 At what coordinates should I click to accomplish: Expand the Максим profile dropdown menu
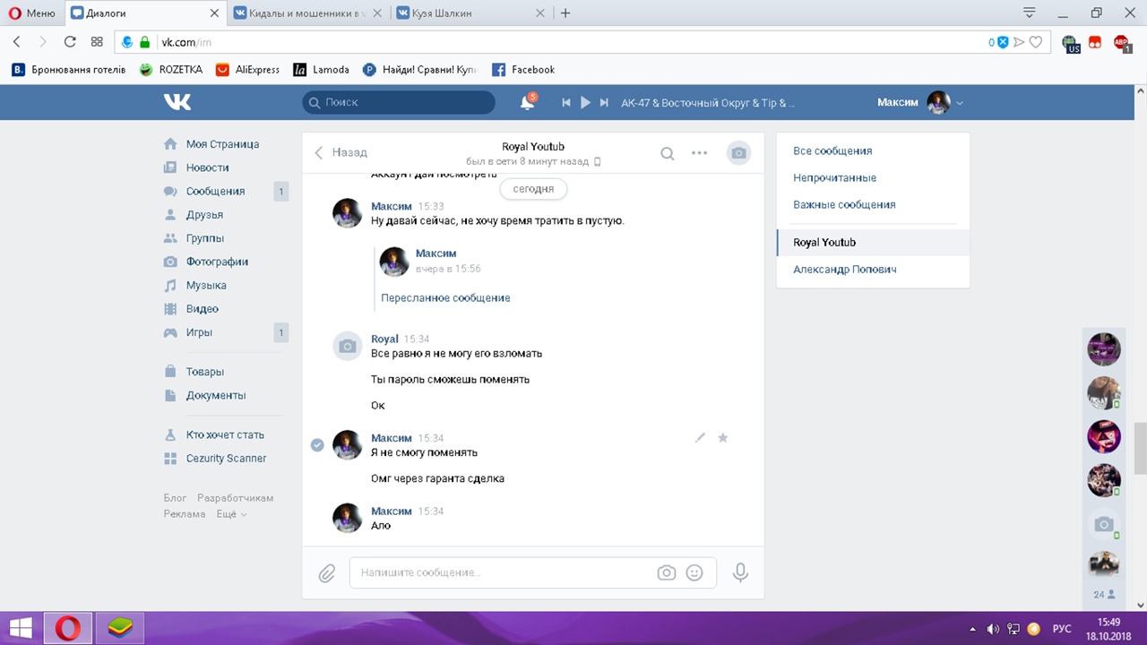click(960, 103)
